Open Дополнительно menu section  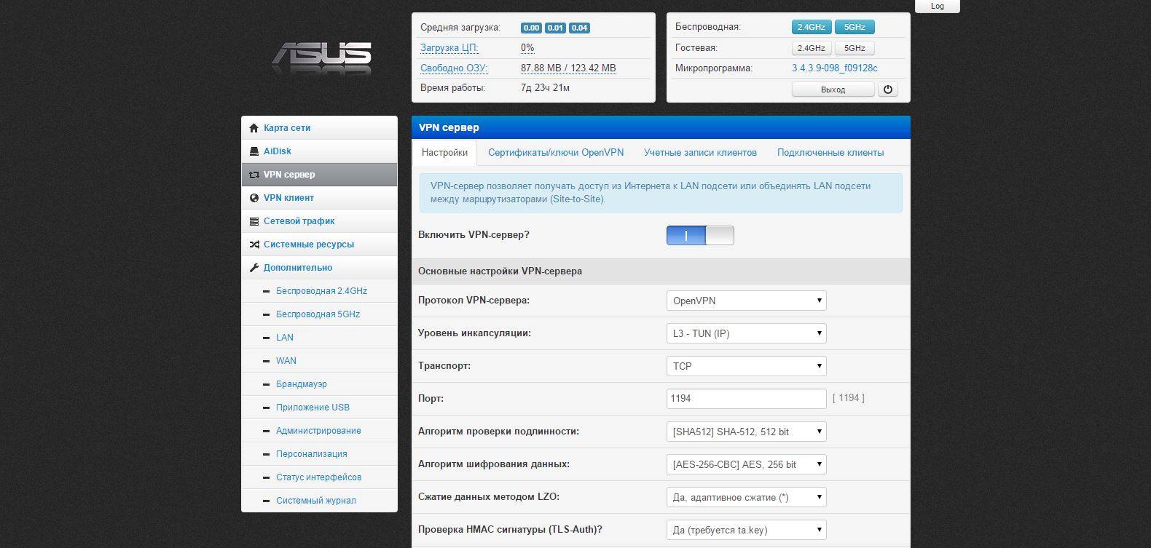point(319,268)
